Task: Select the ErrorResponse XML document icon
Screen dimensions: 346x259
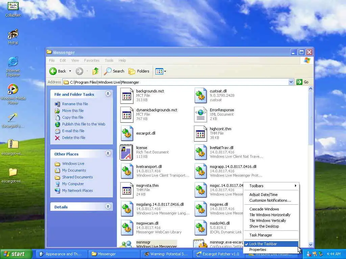Action: pyautogui.click(x=200, y=115)
